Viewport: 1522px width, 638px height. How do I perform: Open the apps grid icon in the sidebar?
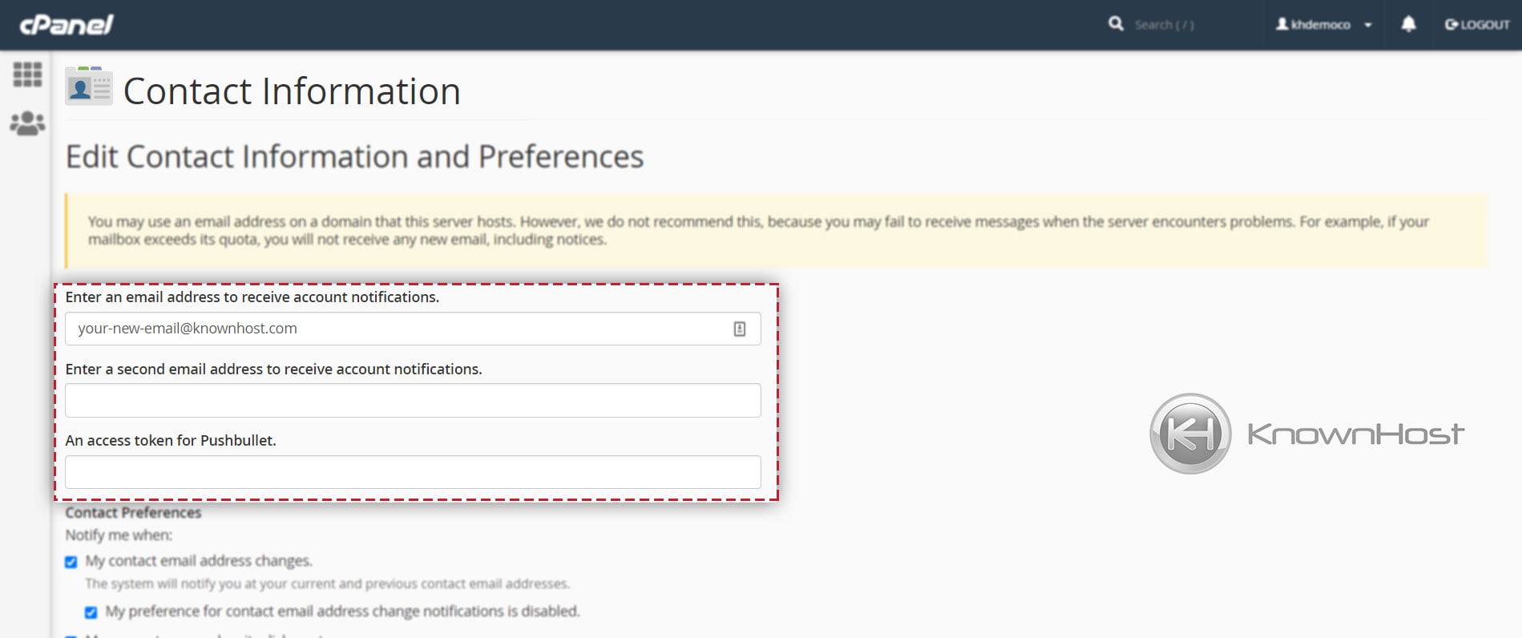[x=27, y=75]
